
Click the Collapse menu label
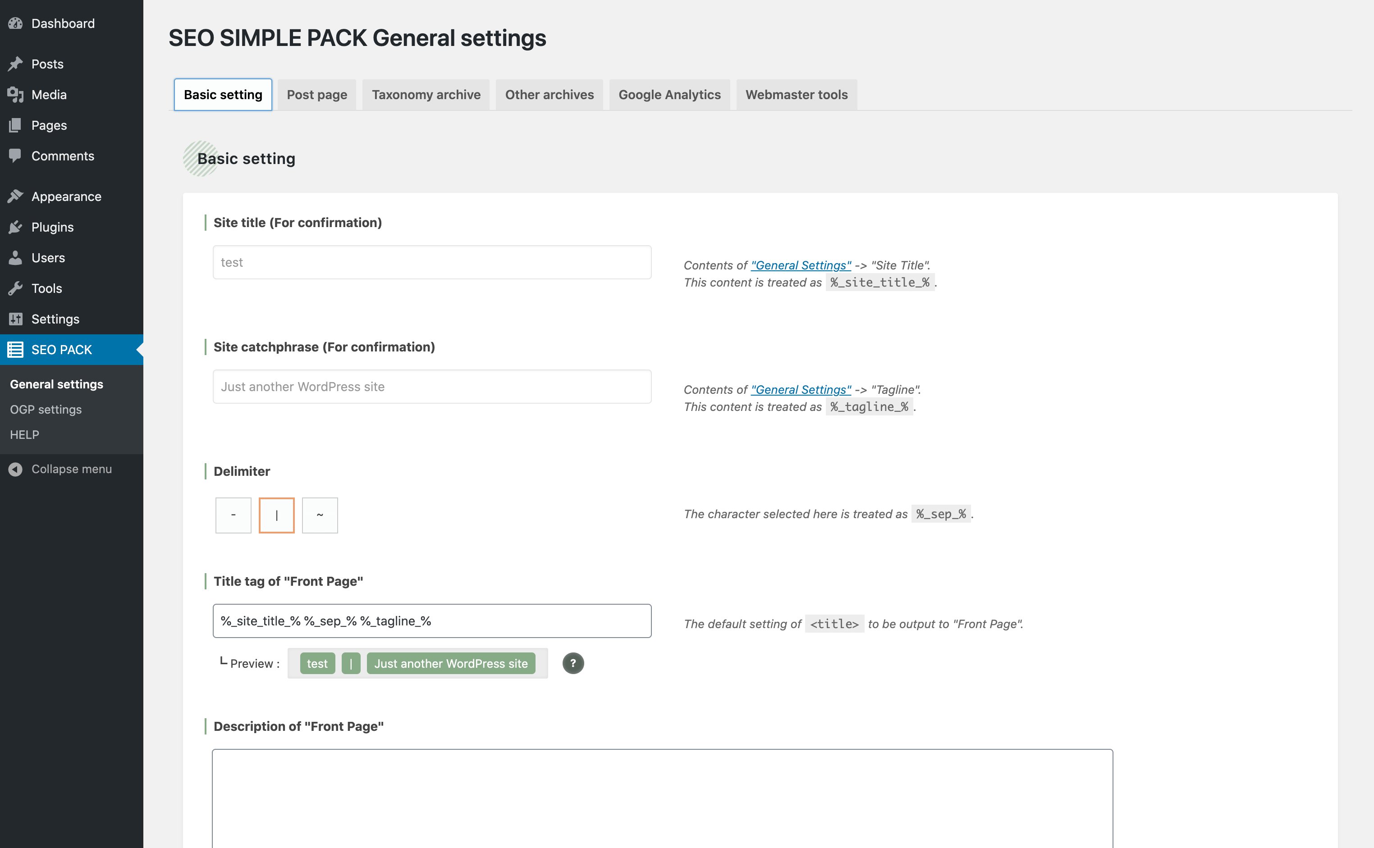click(x=72, y=469)
